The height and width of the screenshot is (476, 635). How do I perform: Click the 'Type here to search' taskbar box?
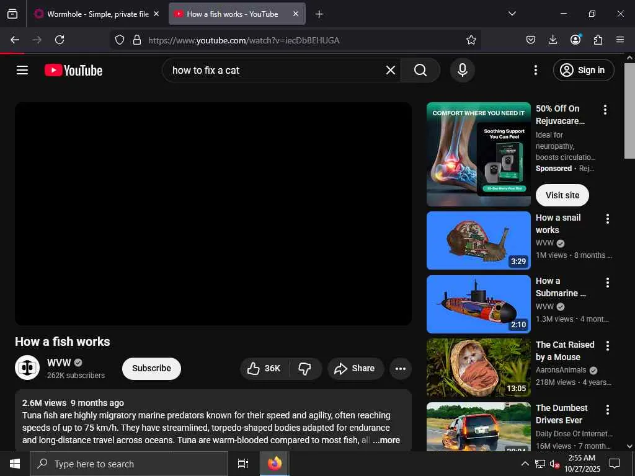click(x=129, y=464)
